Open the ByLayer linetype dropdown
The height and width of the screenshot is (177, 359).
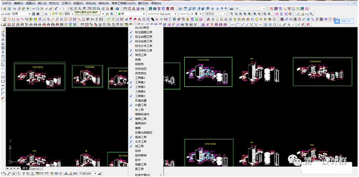tap(176, 14)
